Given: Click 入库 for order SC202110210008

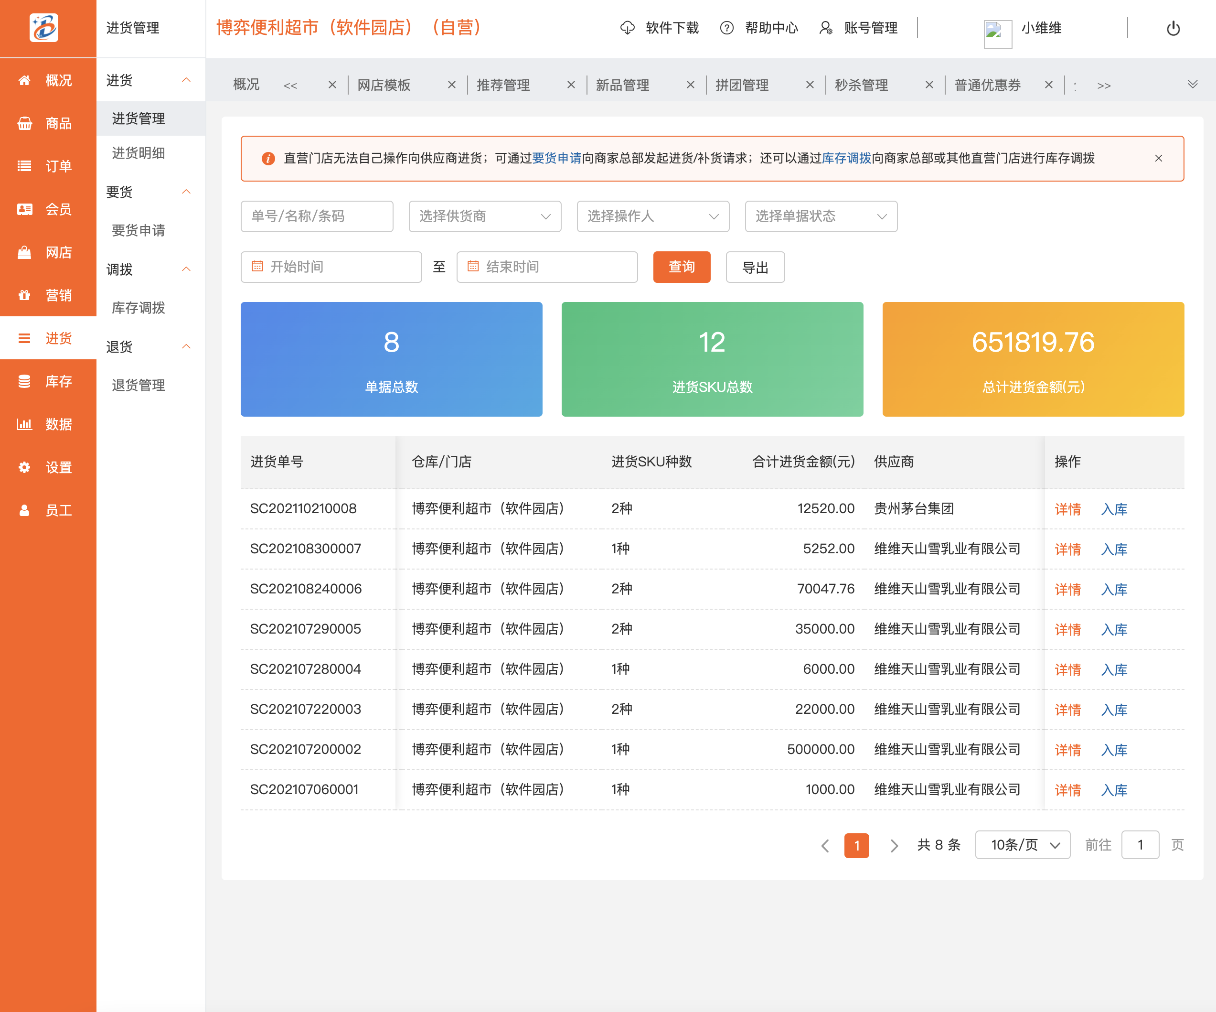Looking at the screenshot, I should pos(1113,509).
